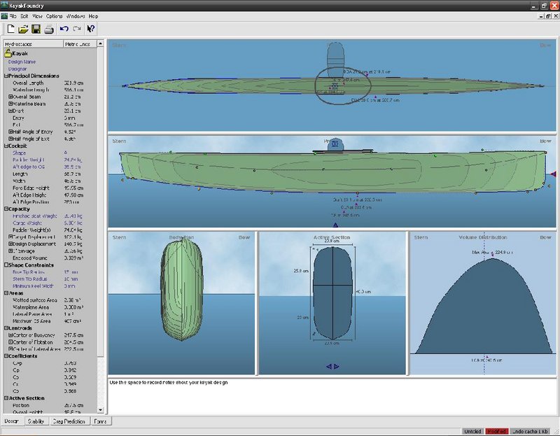Image resolution: width=560 pixels, height=436 pixels.
Task: Click the blue triangle marker below the profile view
Action: click(336, 225)
